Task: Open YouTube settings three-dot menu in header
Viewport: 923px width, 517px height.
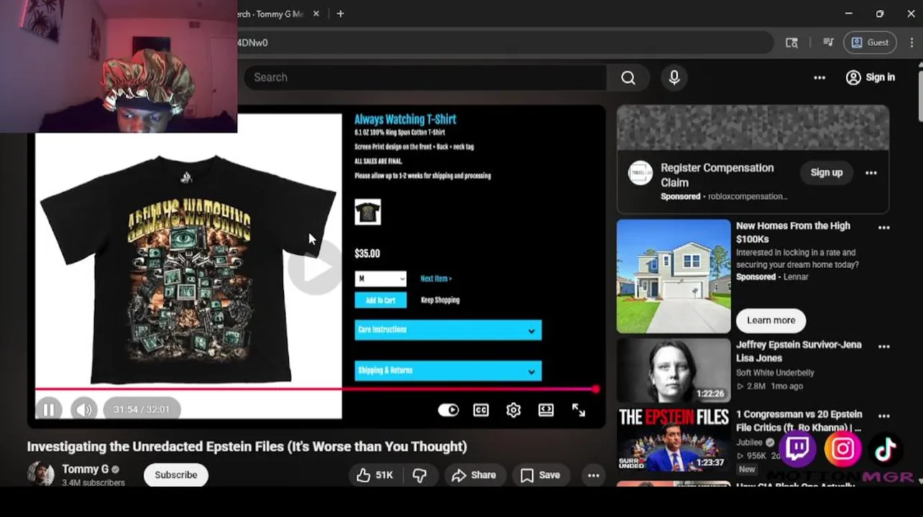Action: coord(819,78)
